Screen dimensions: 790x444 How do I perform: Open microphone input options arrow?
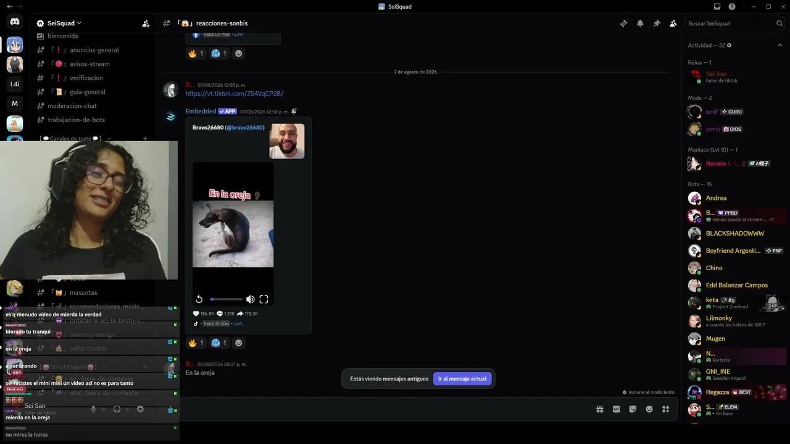[103, 409]
